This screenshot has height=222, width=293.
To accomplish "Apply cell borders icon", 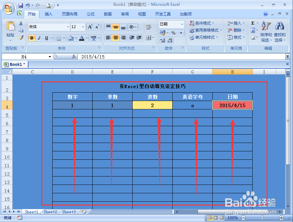I will (59, 38).
